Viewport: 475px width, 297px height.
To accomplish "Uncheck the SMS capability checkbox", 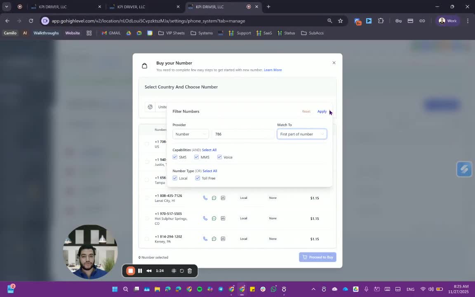I will (x=175, y=157).
